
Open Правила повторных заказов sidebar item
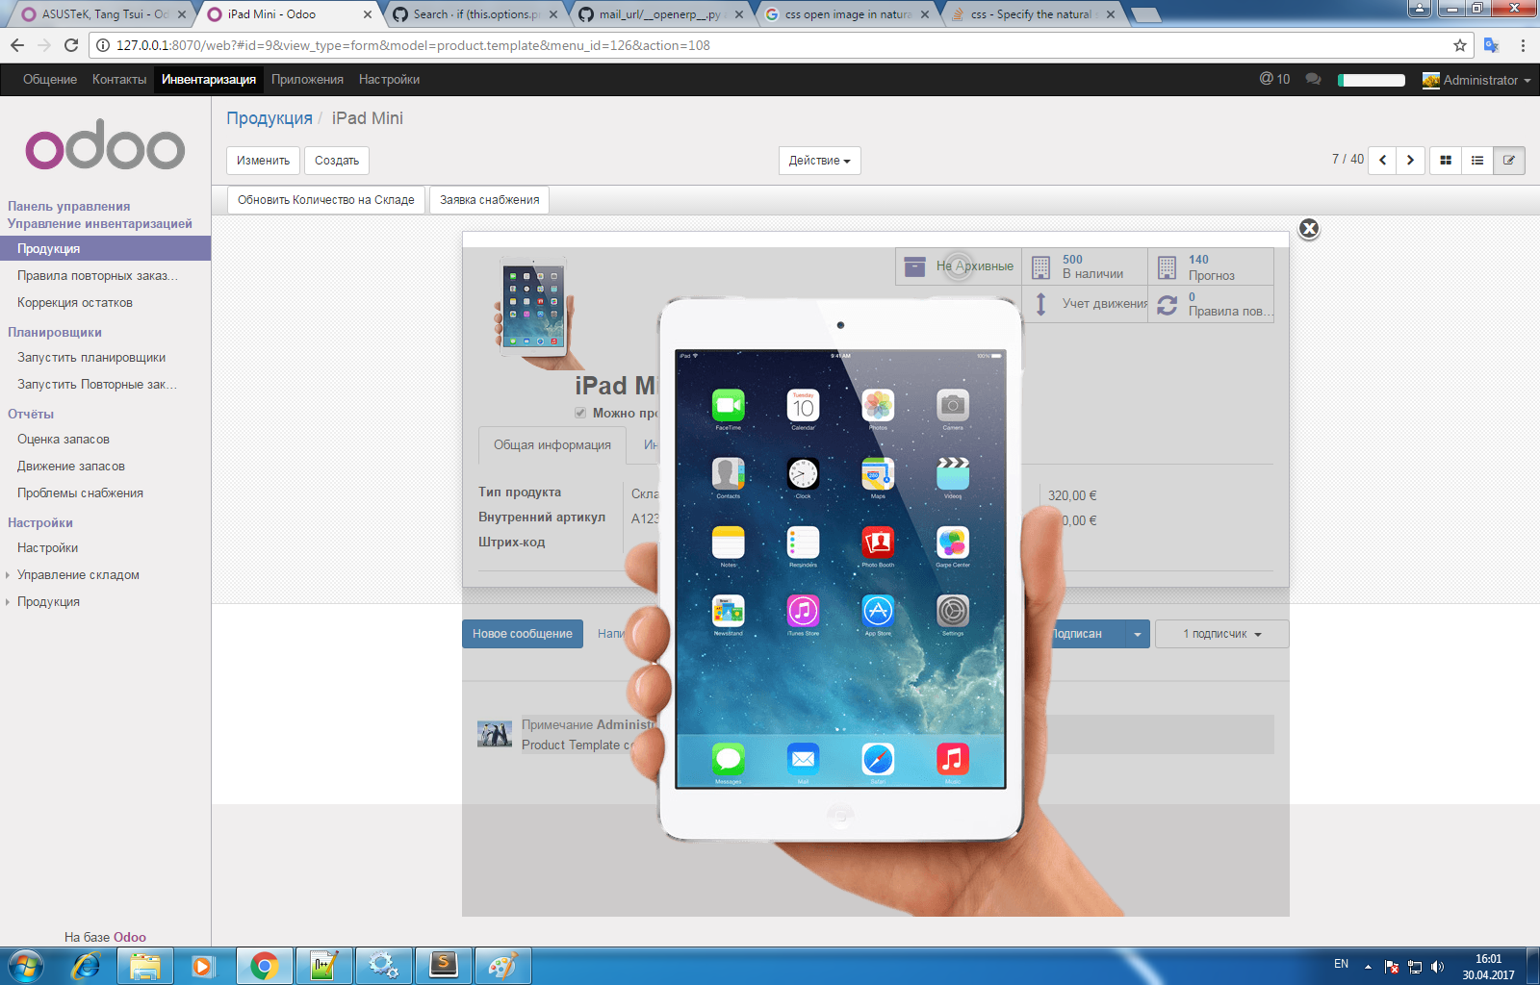97,275
